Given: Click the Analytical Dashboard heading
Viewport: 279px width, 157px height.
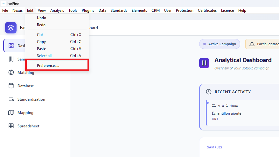Looking at the screenshot, I should coord(243,60).
